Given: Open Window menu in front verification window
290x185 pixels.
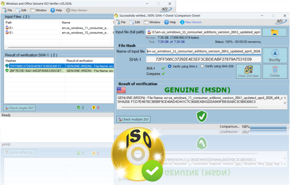Looking at the screenshot, I should [152, 22].
